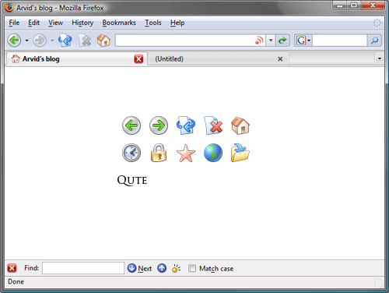Open the History menu
The height and width of the screenshot is (293, 389).
pos(82,23)
